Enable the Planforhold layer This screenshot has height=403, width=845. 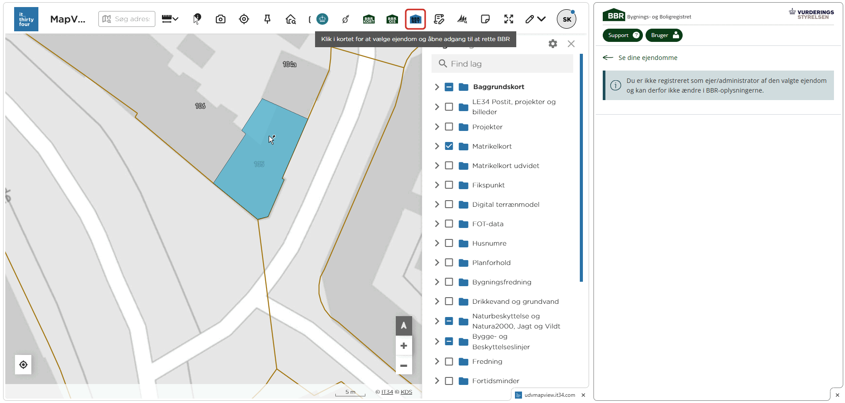[449, 262]
